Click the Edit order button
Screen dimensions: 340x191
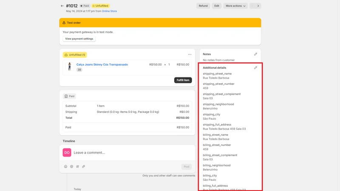tap(217, 6)
